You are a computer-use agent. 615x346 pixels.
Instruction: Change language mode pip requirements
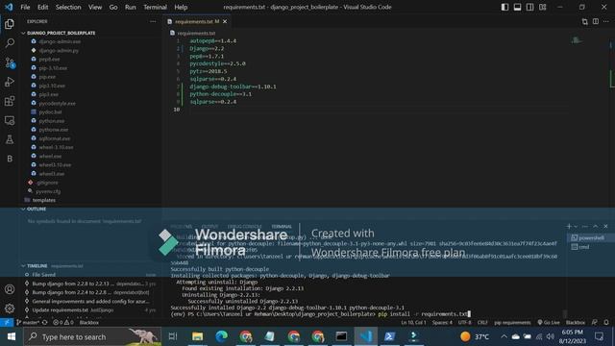tap(512, 323)
